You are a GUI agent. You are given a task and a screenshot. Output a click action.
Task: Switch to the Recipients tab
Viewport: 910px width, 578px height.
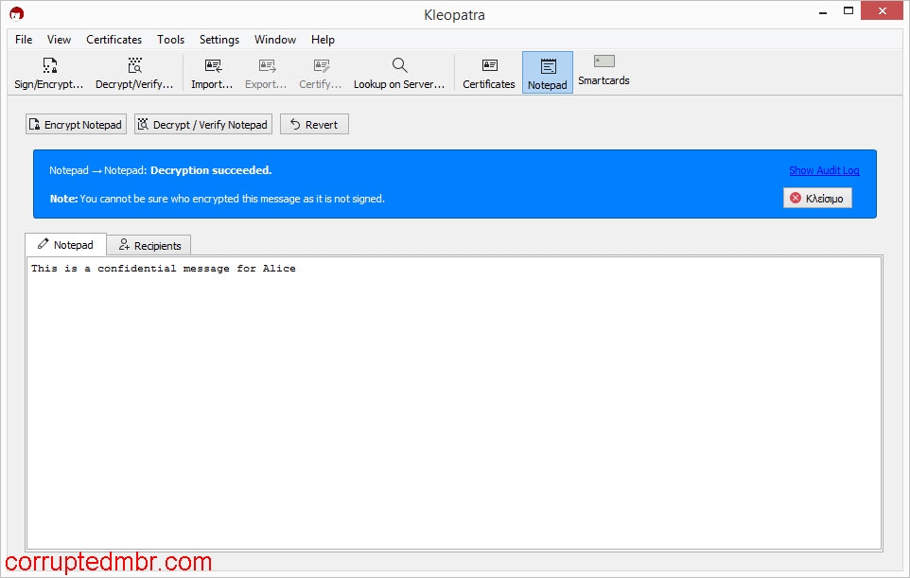pyautogui.click(x=149, y=244)
